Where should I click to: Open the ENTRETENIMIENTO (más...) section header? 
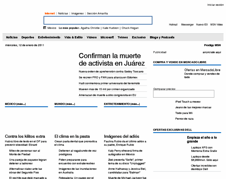pos(122,104)
